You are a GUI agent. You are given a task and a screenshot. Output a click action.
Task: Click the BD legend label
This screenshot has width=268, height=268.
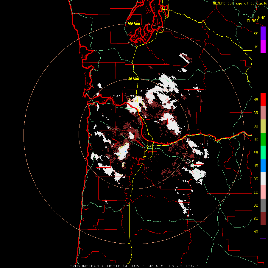(255, 126)
